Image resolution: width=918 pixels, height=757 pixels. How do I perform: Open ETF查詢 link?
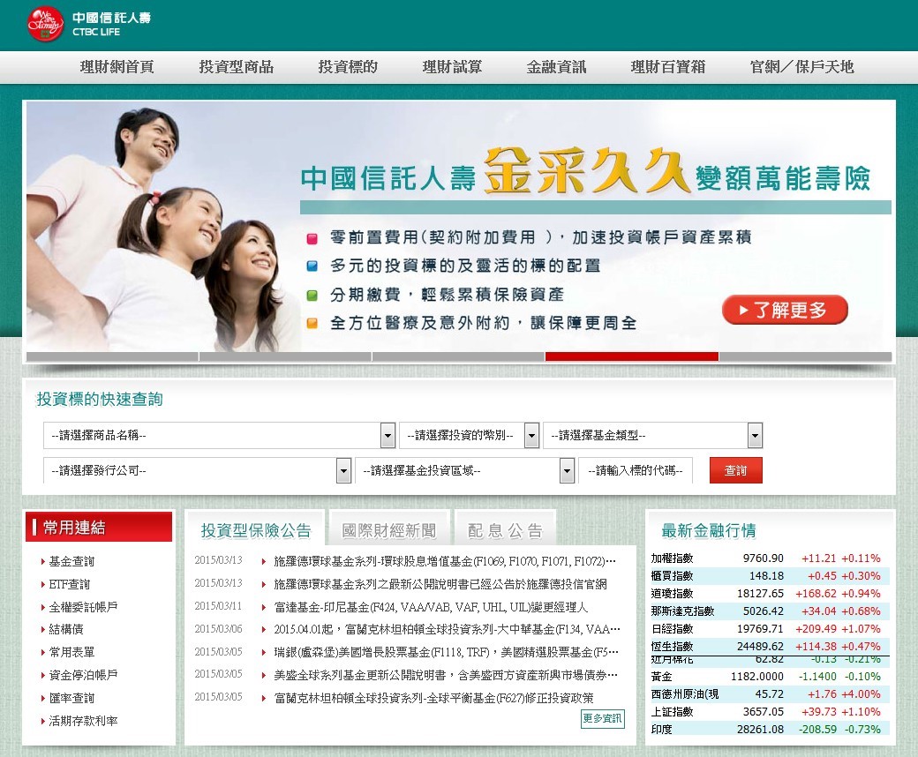pyautogui.click(x=70, y=584)
